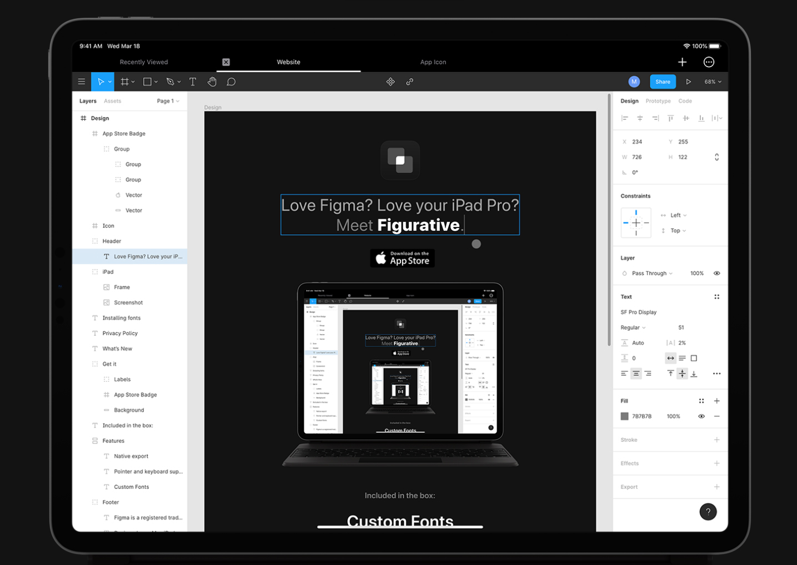
Task: Set text vertical align middle
Action: click(682, 374)
